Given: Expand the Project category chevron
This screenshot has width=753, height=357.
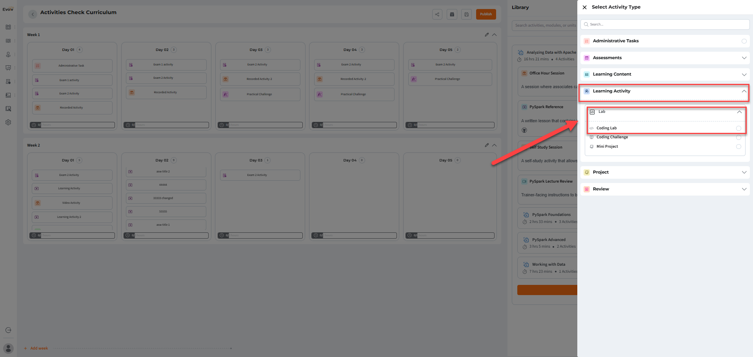Looking at the screenshot, I should tap(744, 172).
